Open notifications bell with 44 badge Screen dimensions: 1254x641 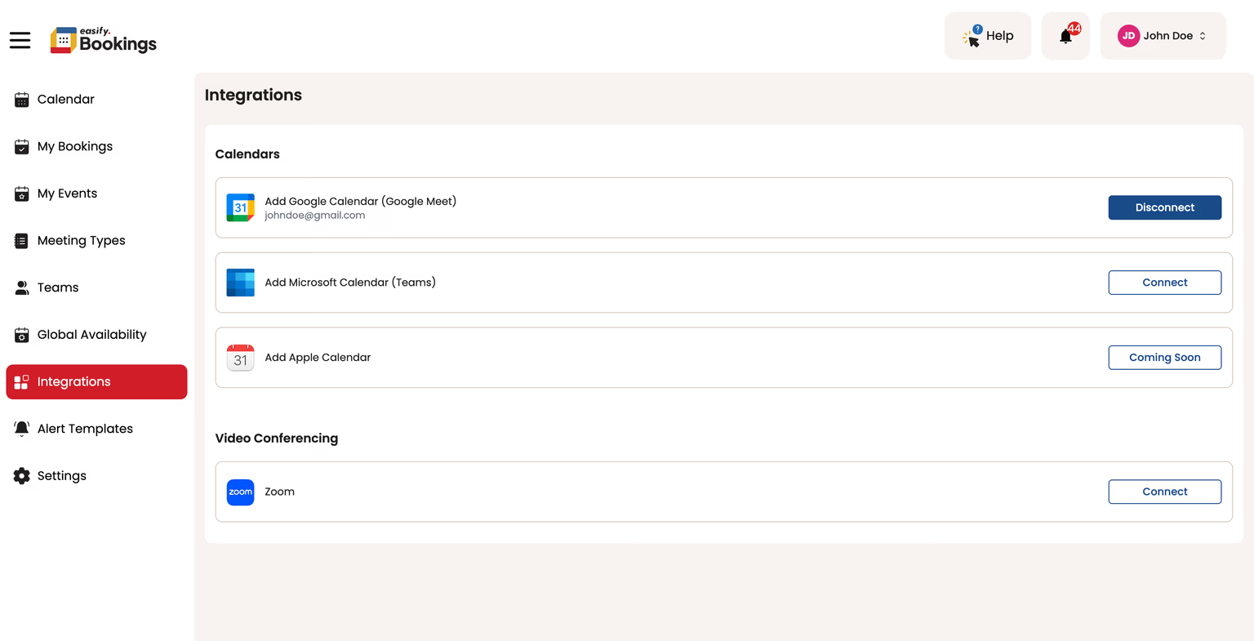1065,36
